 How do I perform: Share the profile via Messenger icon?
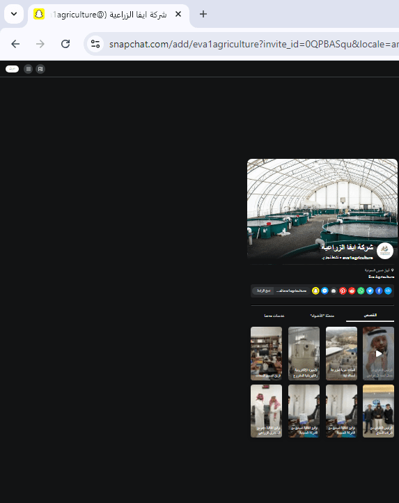324,291
